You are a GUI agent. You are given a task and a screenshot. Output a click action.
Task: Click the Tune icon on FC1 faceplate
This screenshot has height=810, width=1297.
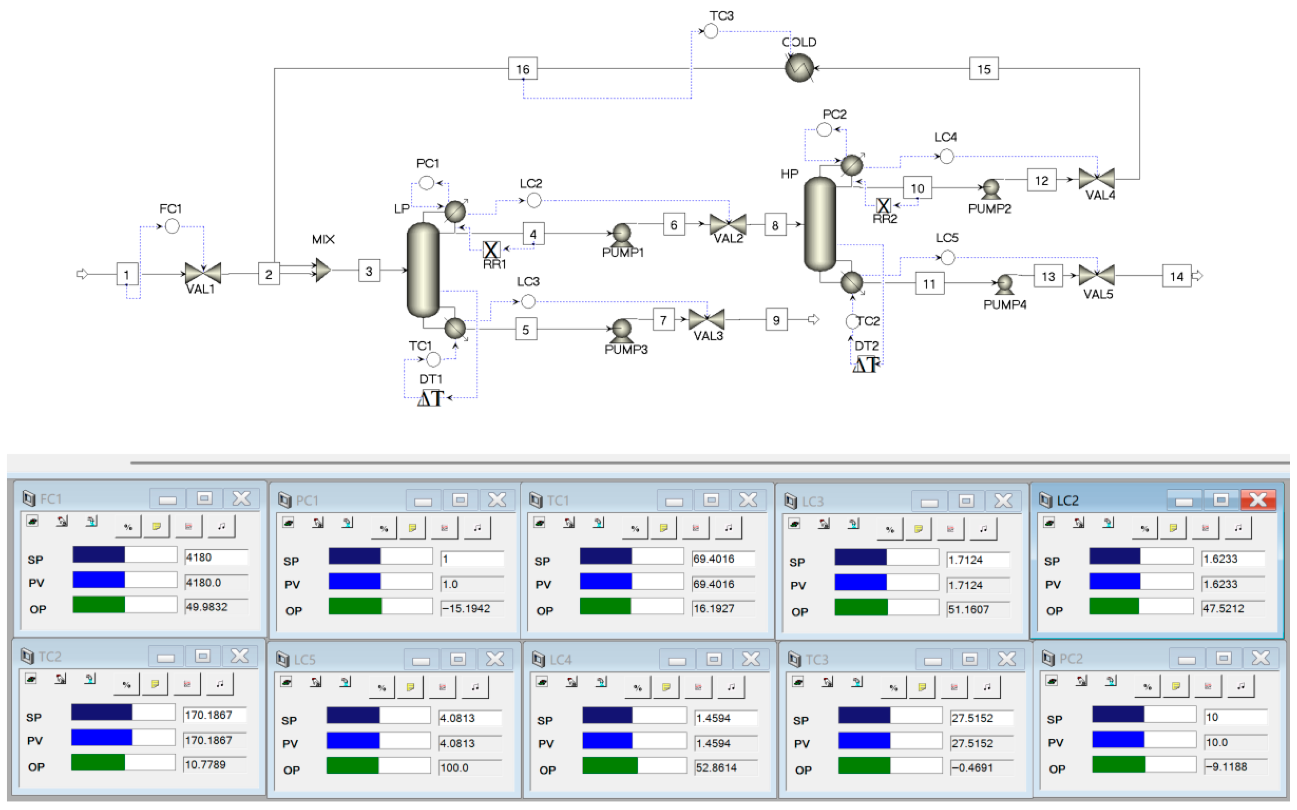(221, 527)
